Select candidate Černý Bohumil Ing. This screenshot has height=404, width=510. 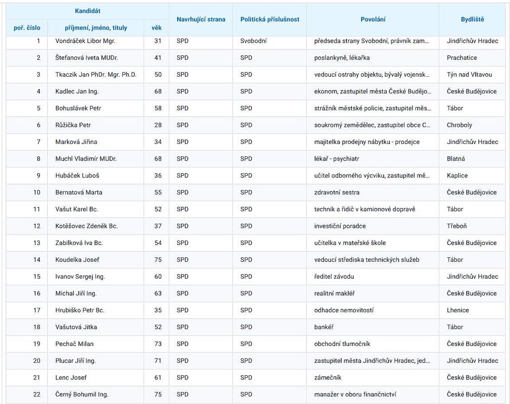(x=82, y=394)
